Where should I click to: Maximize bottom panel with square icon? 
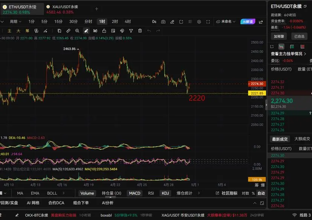(262, 203)
